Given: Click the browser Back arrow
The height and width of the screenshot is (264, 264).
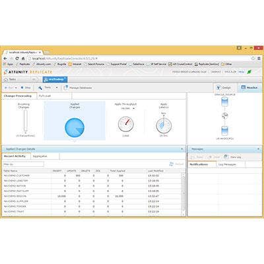Looking at the screenshot, I should [x=5, y=59].
